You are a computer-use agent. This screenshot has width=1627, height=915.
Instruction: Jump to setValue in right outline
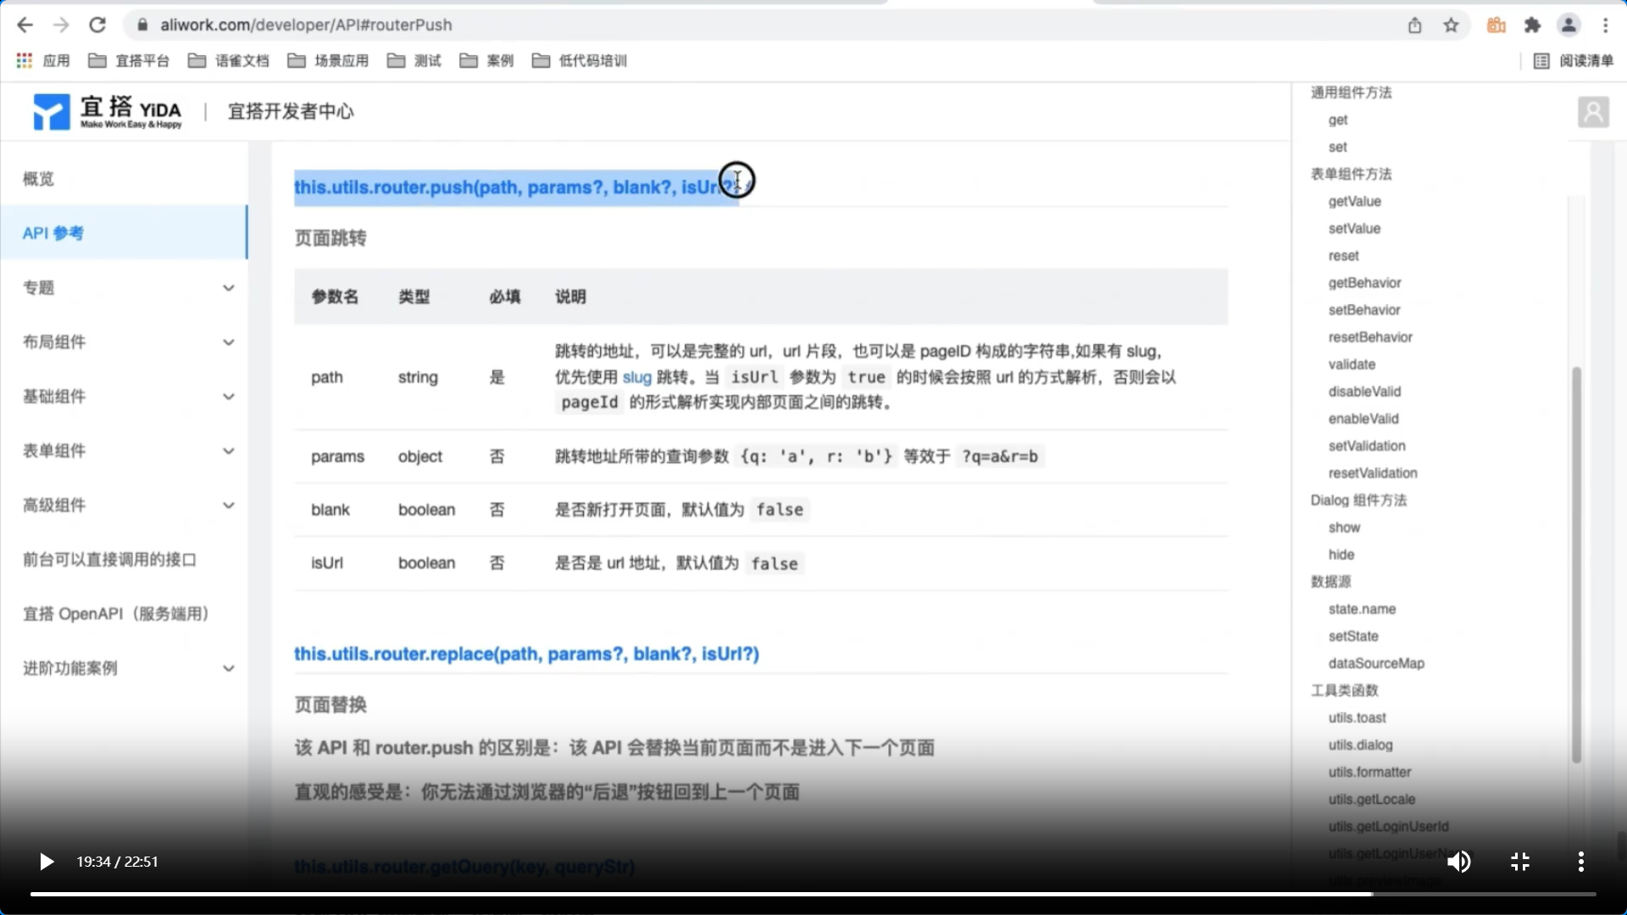click(1354, 229)
